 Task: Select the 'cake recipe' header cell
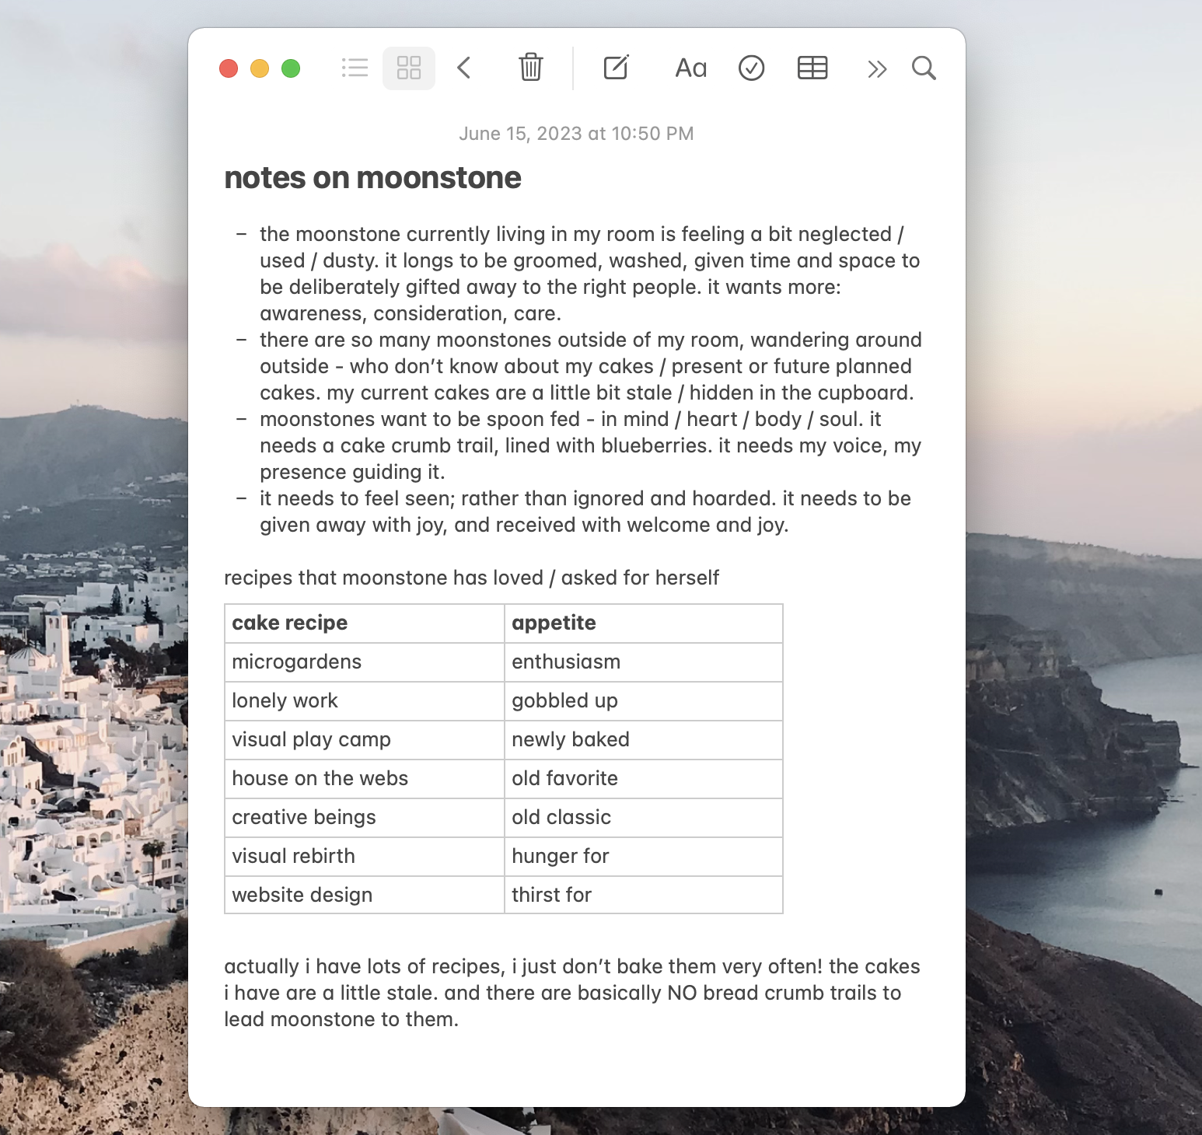(365, 623)
